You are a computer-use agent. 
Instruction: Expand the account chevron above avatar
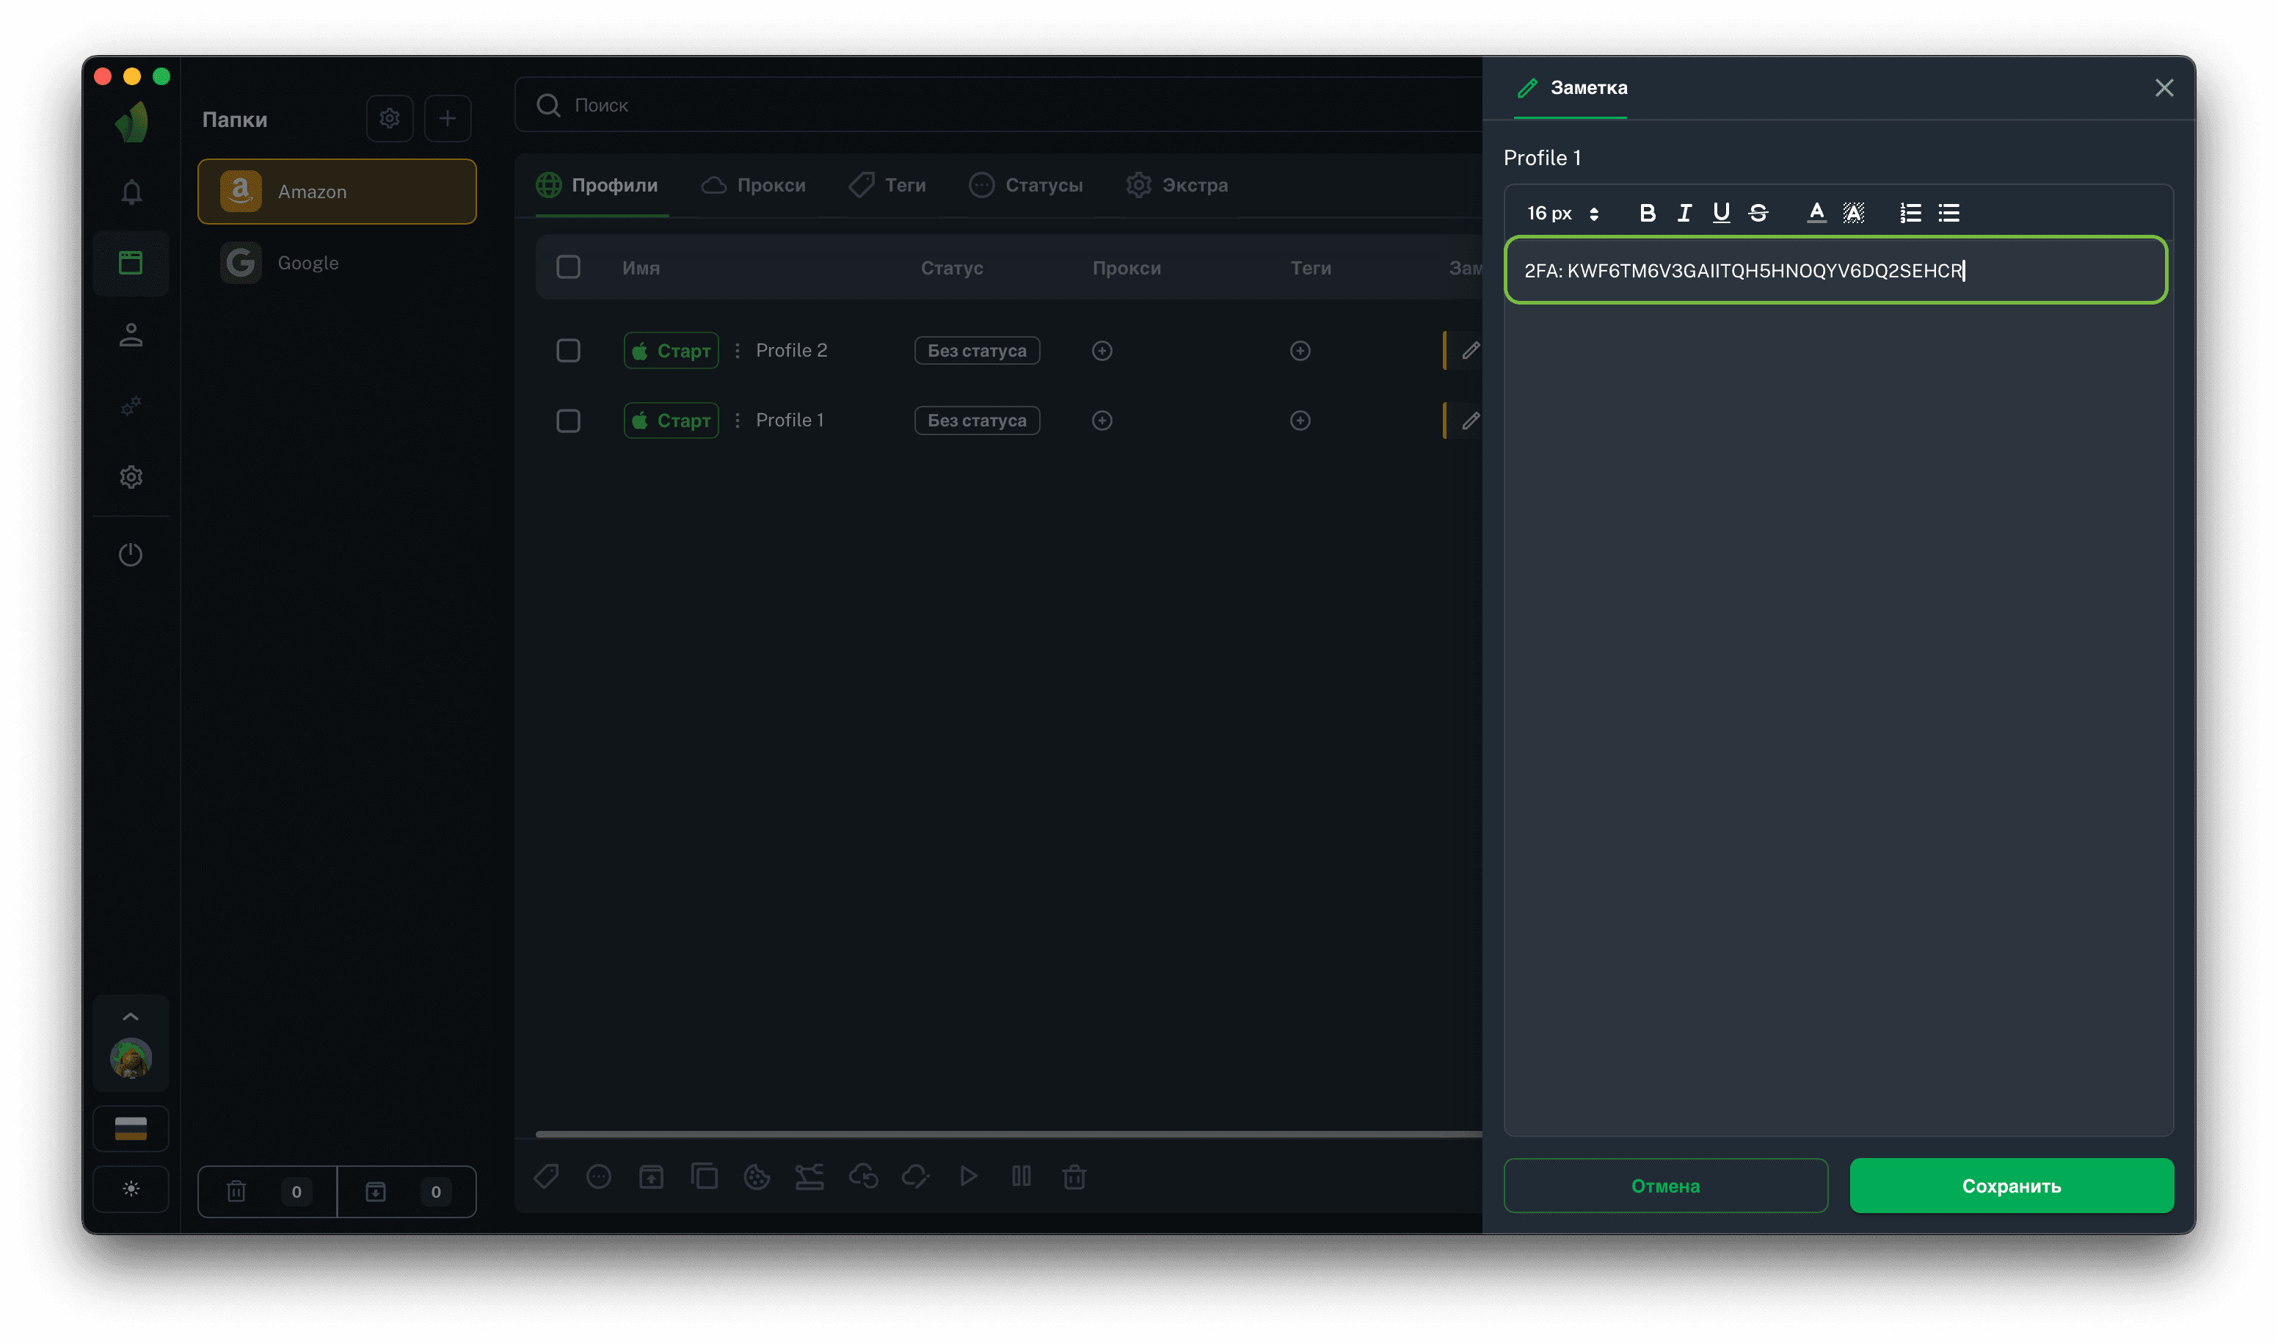coord(131,1016)
